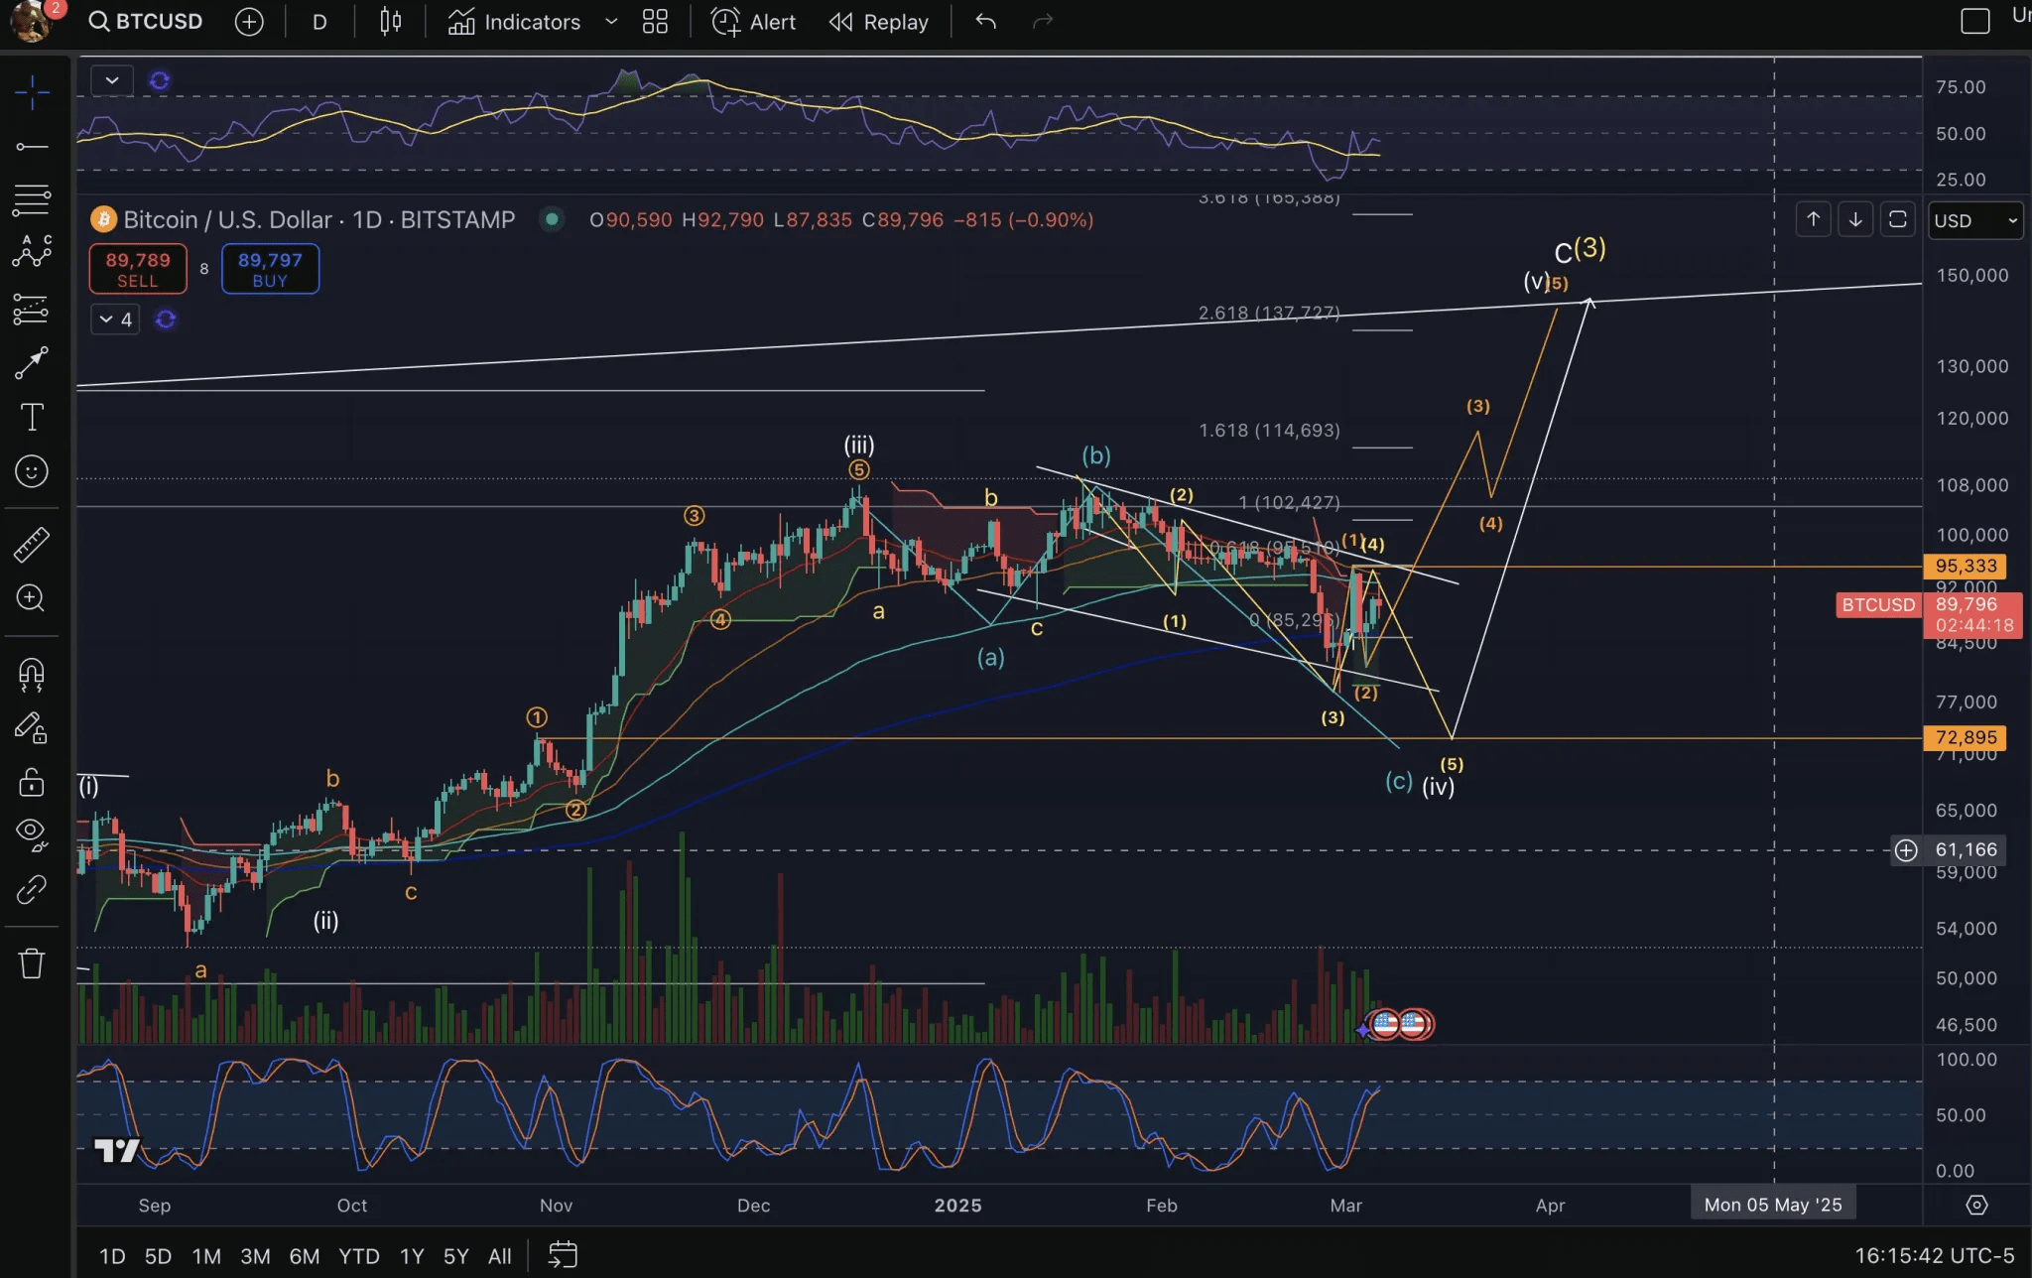Image resolution: width=2032 pixels, height=1278 pixels.
Task: Click the BUY 89,797 button
Action: 269,268
